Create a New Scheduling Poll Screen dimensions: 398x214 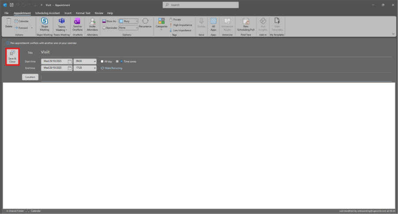coord(245,24)
